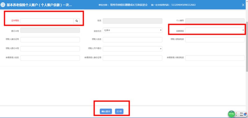This screenshot has height=118, width=248.
Task: Click the 领取人银行卡号 input field
Action: [50, 49]
